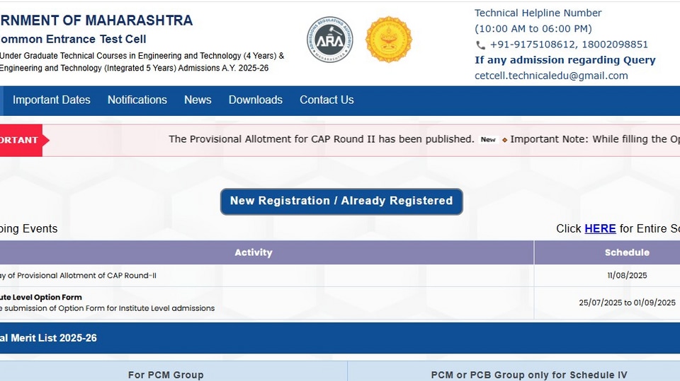Click the golden Maharashtra government emblem
680x381 pixels.
point(389,40)
